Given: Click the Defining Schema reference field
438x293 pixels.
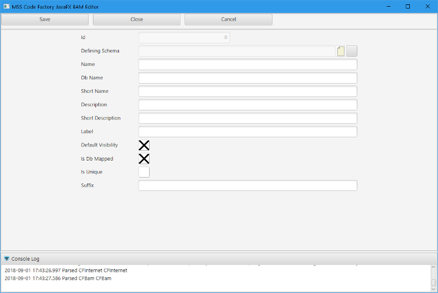Looking at the screenshot, I should 237,51.
